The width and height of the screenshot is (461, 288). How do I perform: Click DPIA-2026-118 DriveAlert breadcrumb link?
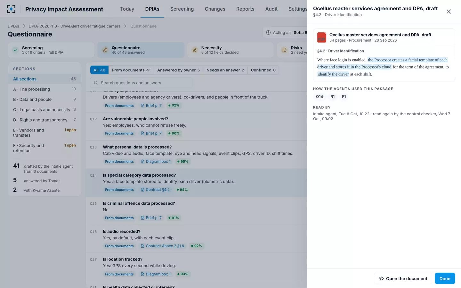click(75, 26)
